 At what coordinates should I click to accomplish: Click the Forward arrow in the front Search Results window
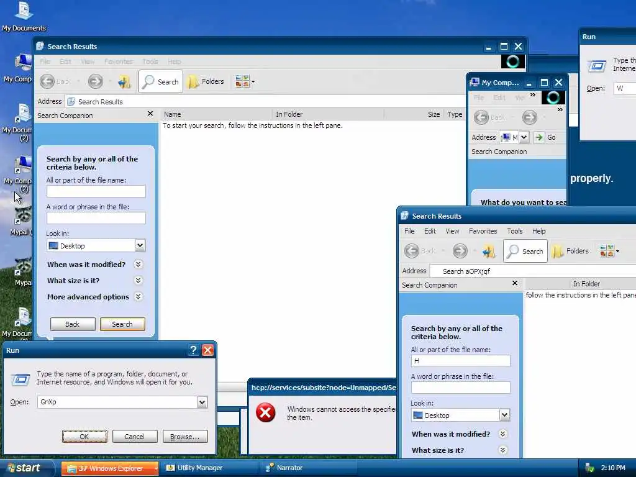click(x=460, y=251)
